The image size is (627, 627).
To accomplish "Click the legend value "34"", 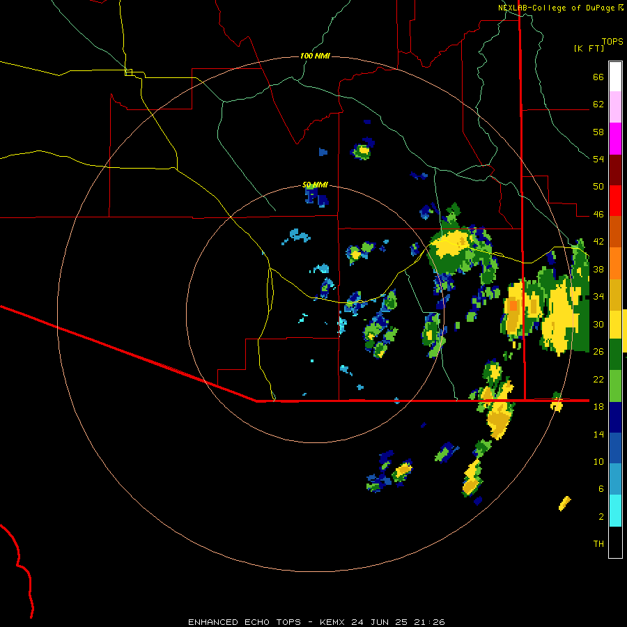I will point(598,297).
